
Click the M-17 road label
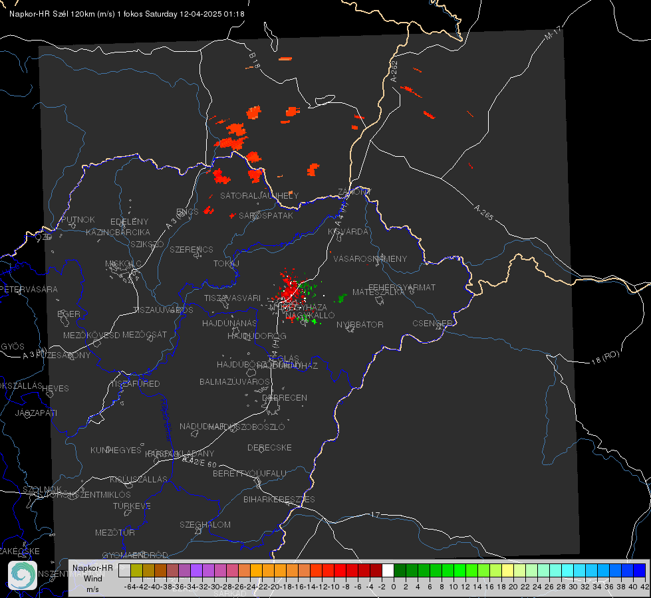click(553, 33)
